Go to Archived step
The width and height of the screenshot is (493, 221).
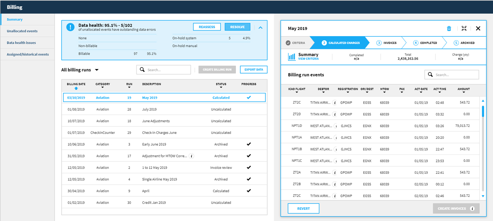click(x=464, y=43)
